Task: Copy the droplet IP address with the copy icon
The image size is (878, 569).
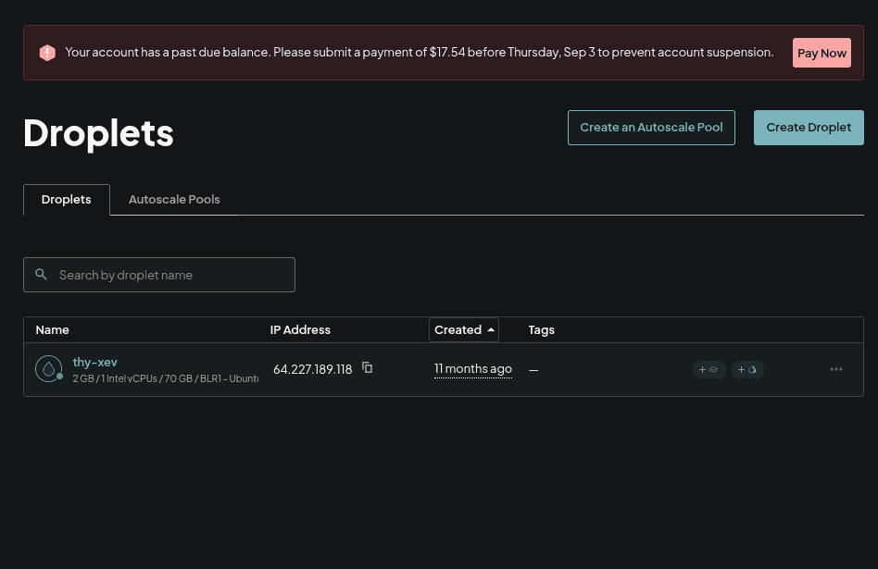Action: click(368, 367)
